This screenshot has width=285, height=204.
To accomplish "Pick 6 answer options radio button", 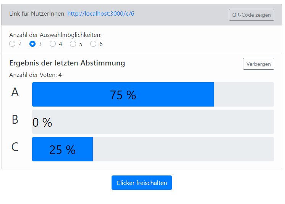I will click(93, 44).
